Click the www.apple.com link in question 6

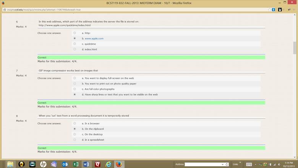(x=94, y=38)
